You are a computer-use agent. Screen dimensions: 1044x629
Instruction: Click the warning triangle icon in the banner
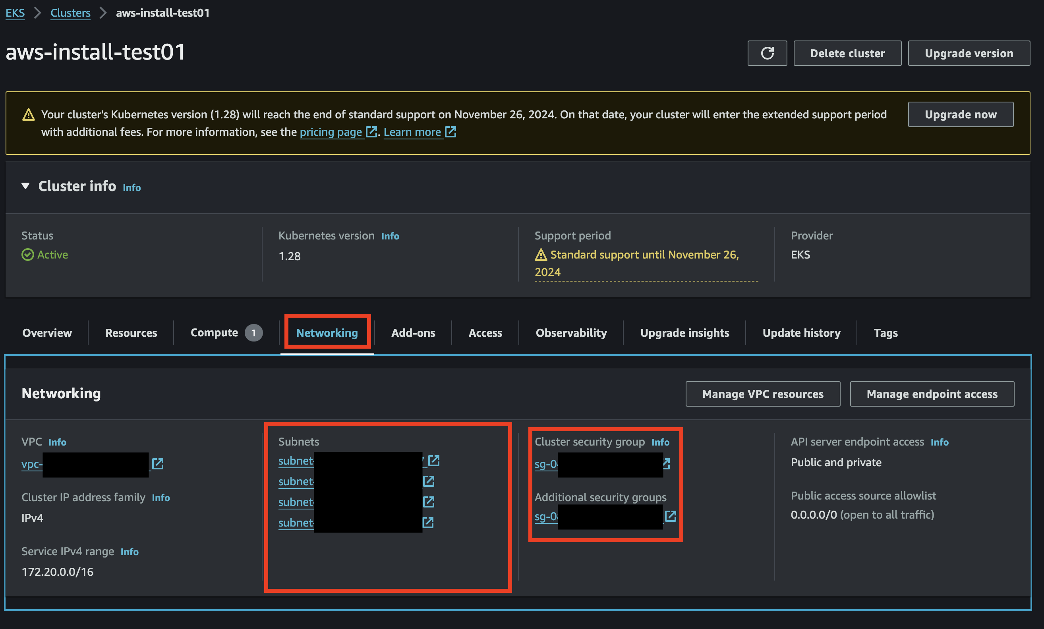coord(28,114)
